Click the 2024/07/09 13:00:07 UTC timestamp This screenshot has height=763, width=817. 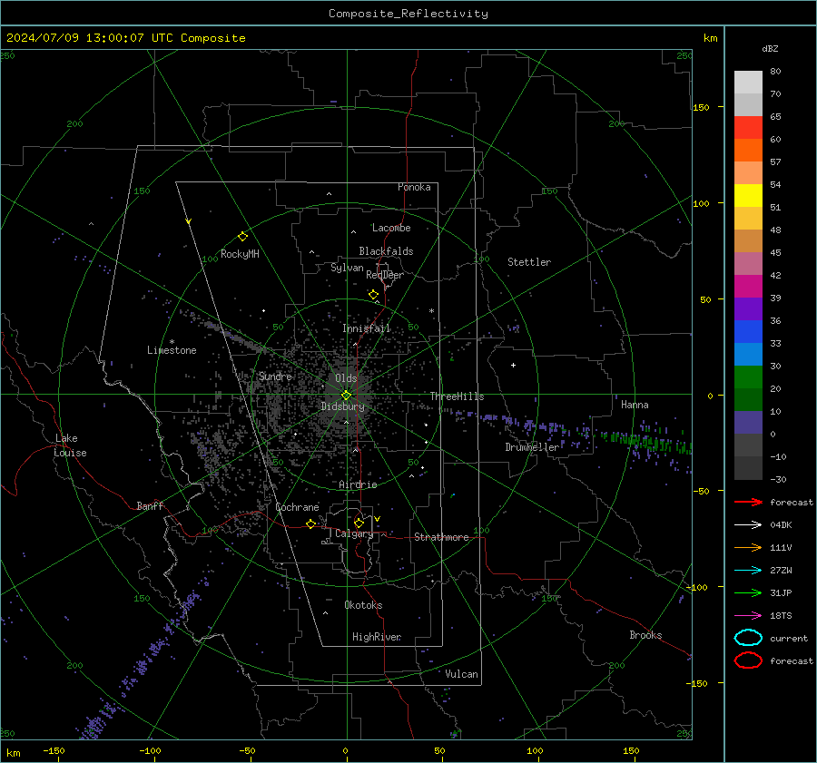125,38
